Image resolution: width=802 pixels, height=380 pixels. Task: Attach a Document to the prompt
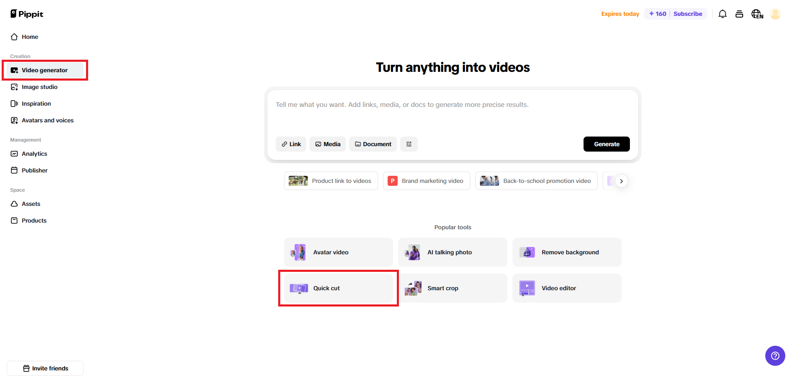click(x=373, y=144)
